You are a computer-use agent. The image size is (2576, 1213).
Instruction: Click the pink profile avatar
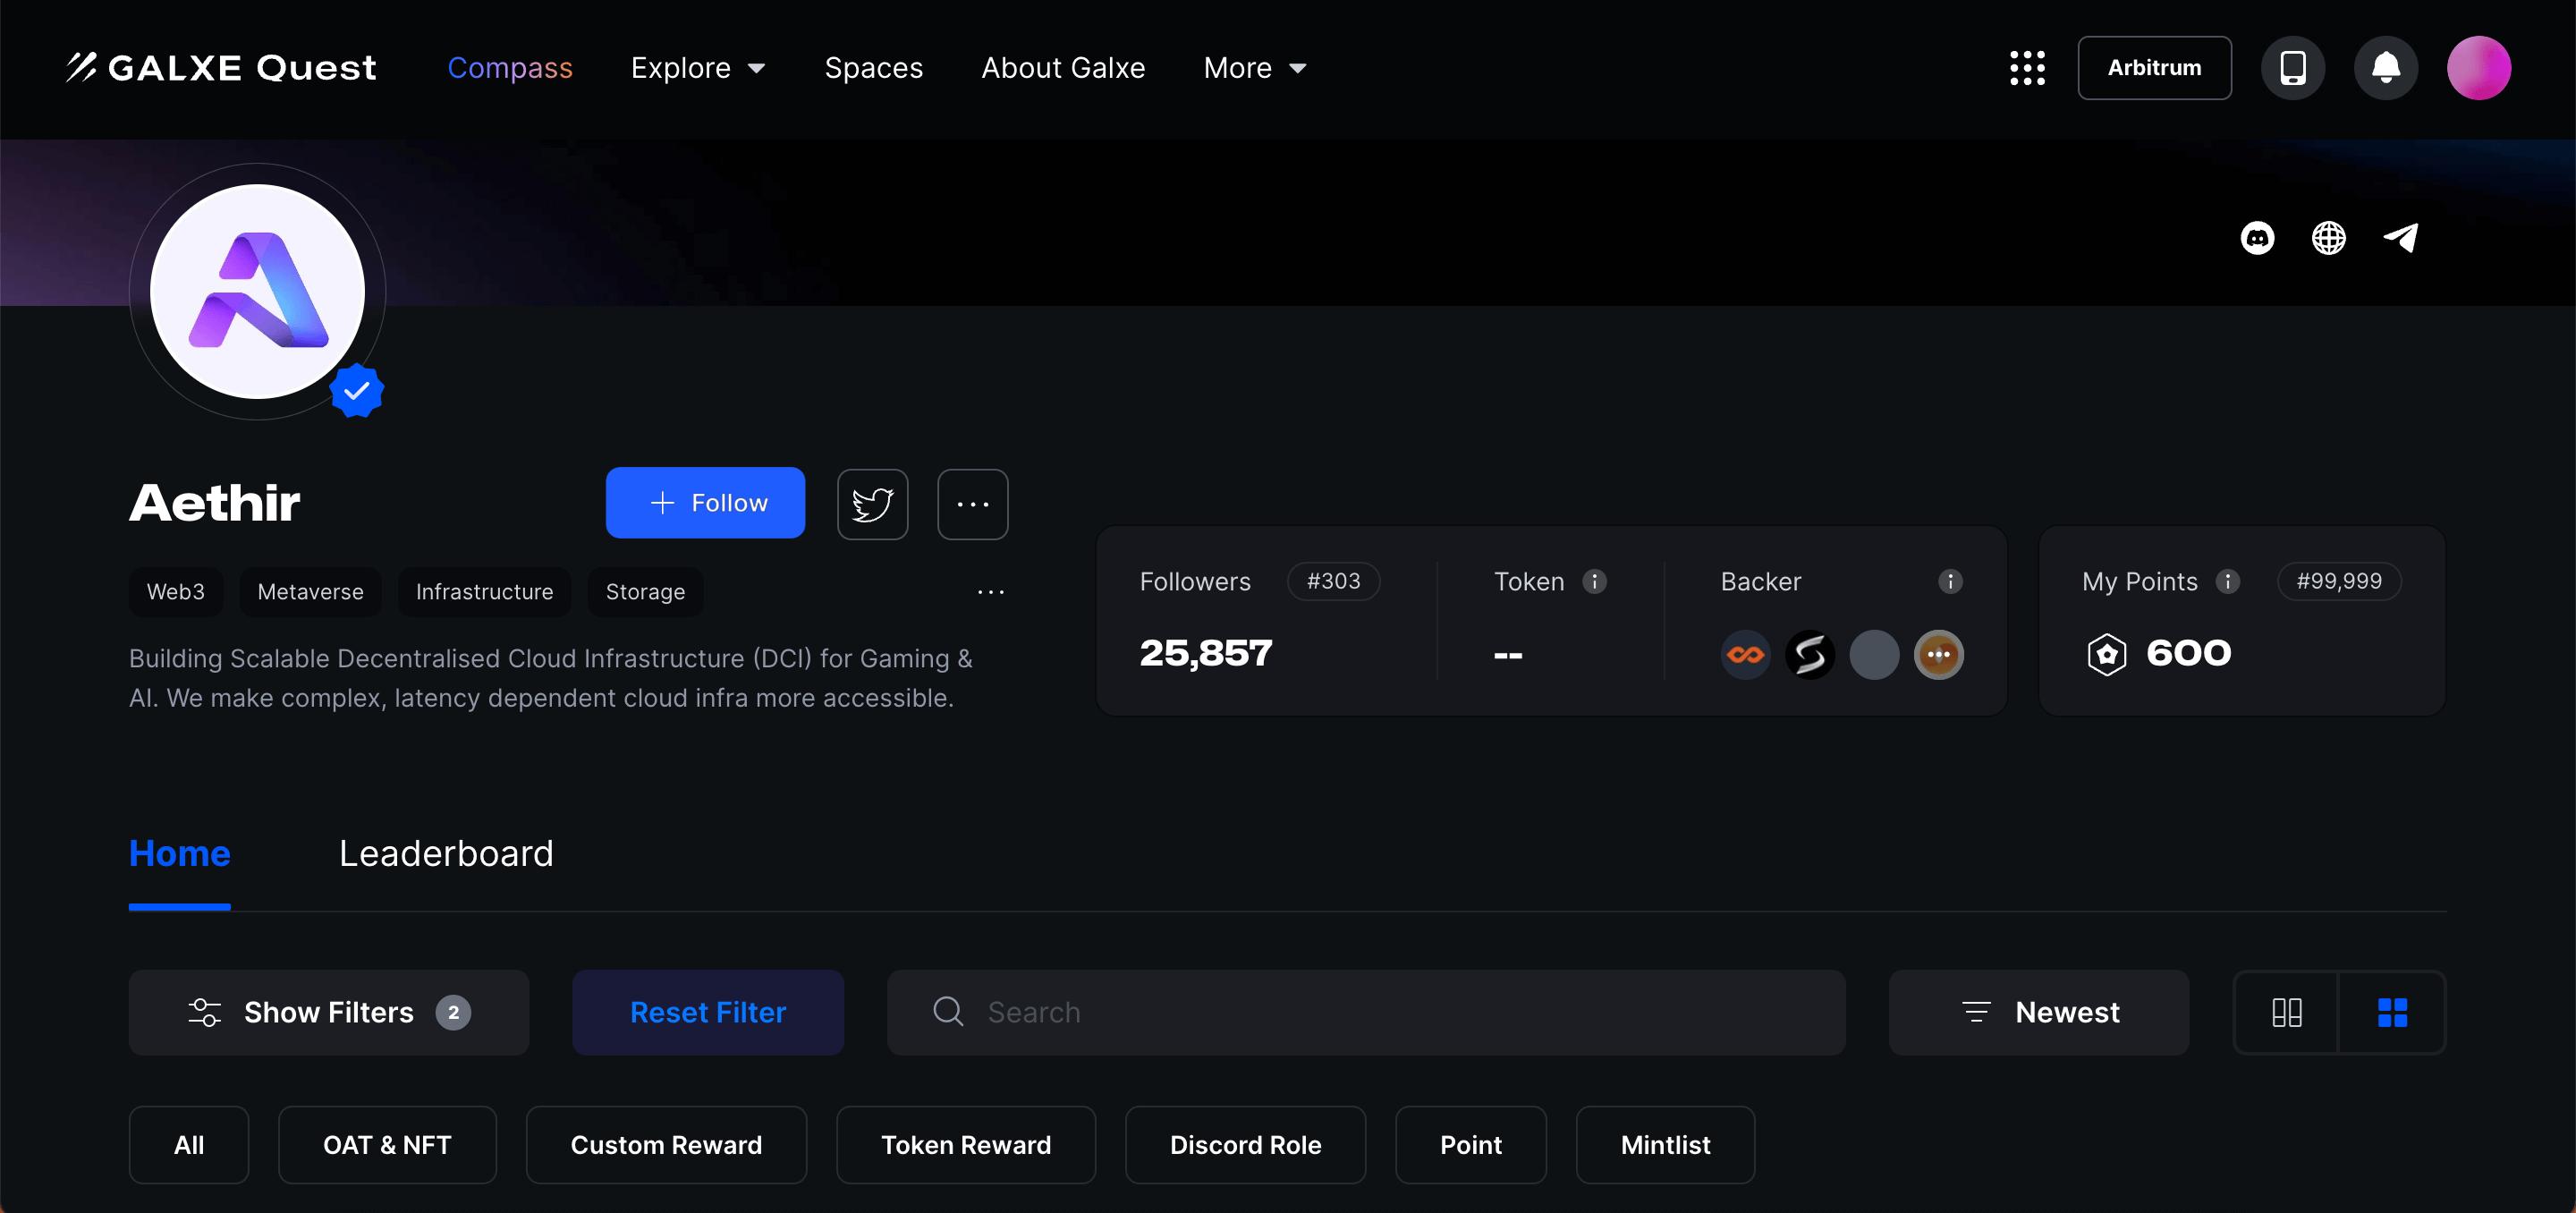(x=2478, y=68)
